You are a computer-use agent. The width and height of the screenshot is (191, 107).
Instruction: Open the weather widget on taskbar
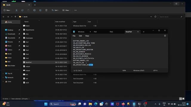pos(6,104)
